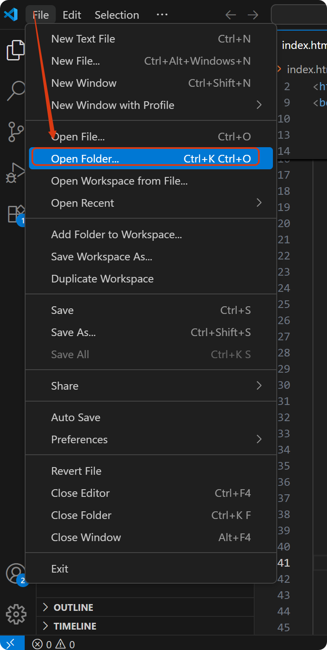Open the Explorer view in activity bar
The image size is (327, 650).
point(16,50)
